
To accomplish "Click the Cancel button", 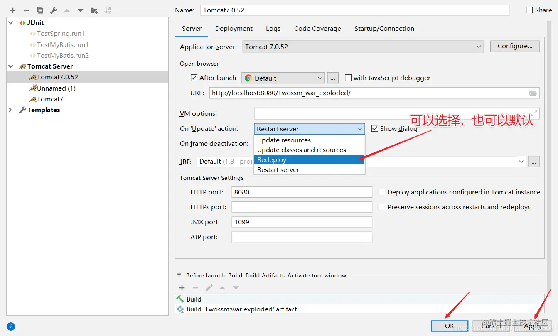I will click(x=492, y=326).
